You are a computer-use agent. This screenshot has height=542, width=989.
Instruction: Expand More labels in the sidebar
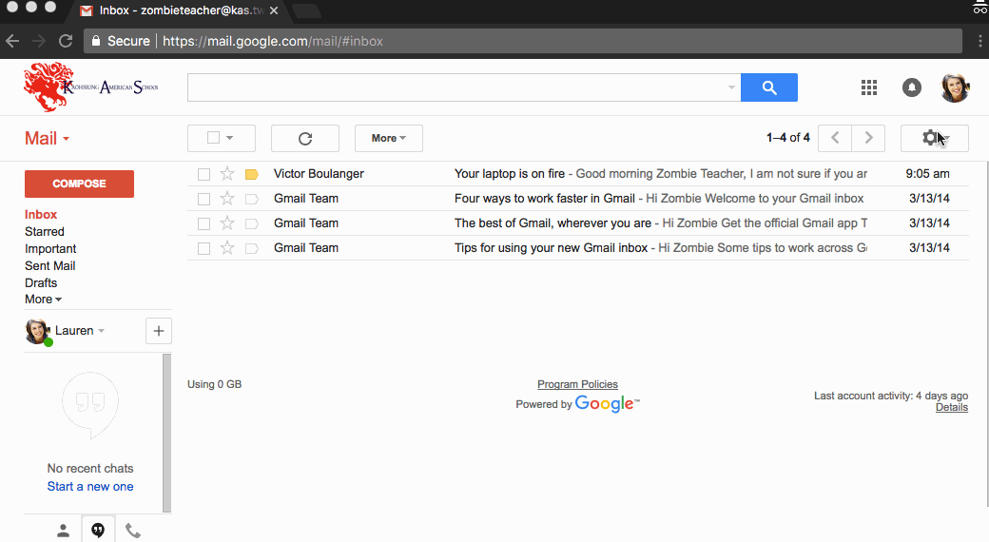(x=43, y=300)
